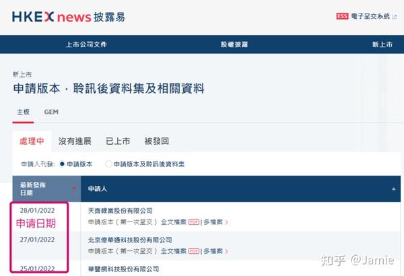Screen dimensions: 404x276
Task: Click page heading 申請版本 · 聆訊後資料集及相關資料
Action: coord(108,88)
